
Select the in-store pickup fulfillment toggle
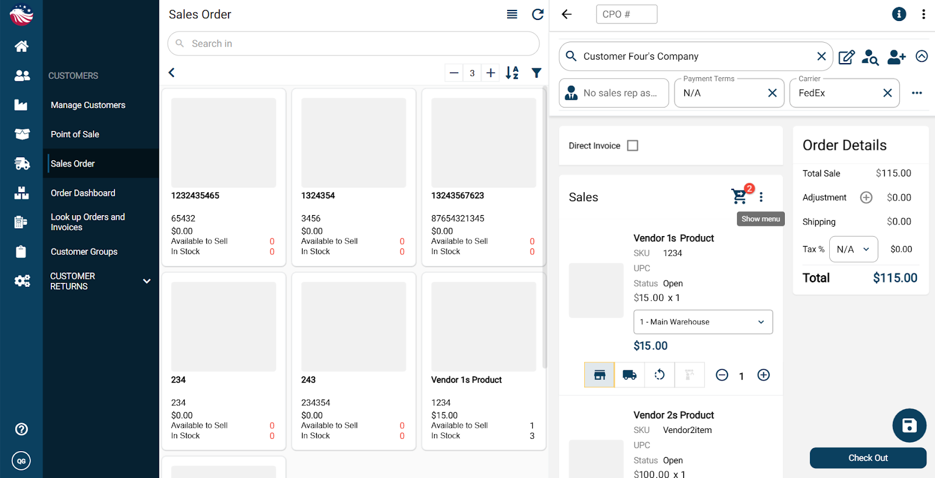[600, 375]
